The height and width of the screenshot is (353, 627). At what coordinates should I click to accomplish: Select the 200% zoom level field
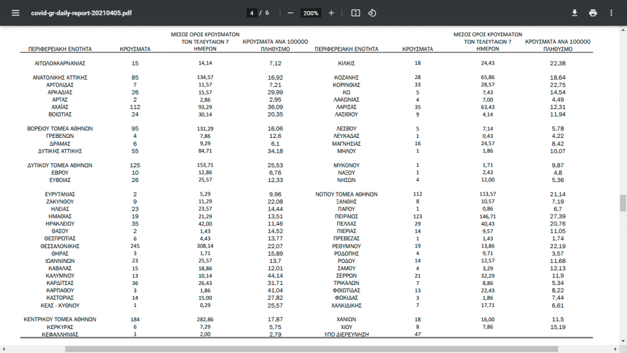[310, 13]
